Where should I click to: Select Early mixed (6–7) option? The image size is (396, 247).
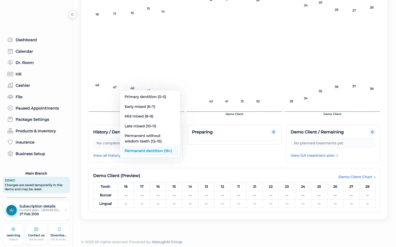(150, 107)
